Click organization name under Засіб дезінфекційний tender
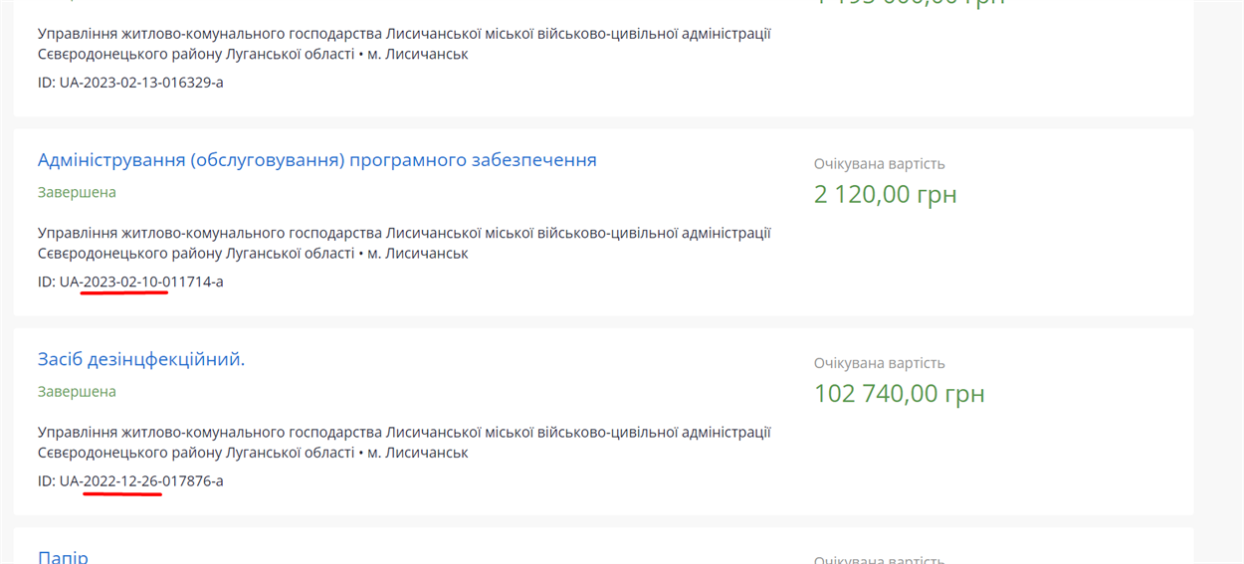This screenshot has width=1244, height=564. pos(404,442)
